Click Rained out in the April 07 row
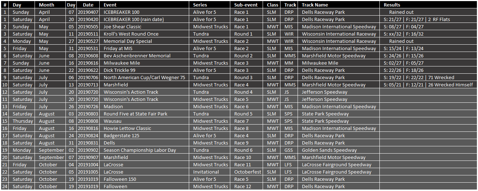Screen dimensions: 478x191 coord(428,12)
